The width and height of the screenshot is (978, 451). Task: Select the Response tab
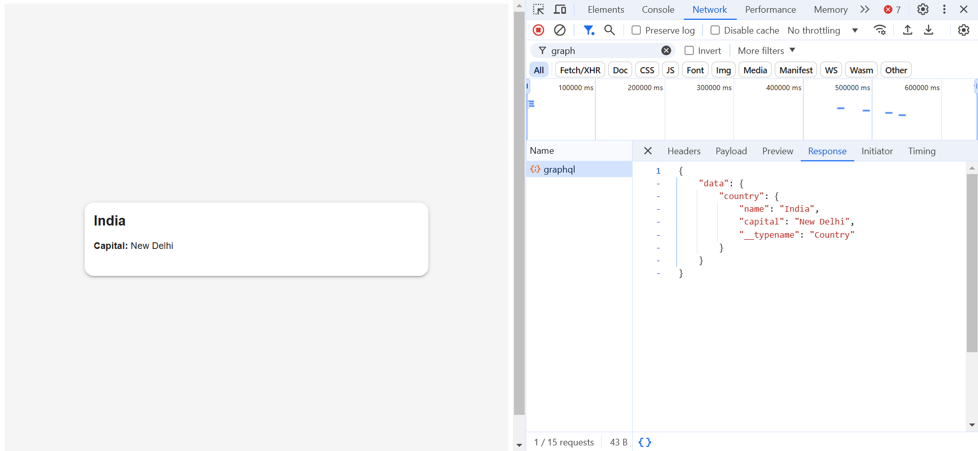point(827,151)
